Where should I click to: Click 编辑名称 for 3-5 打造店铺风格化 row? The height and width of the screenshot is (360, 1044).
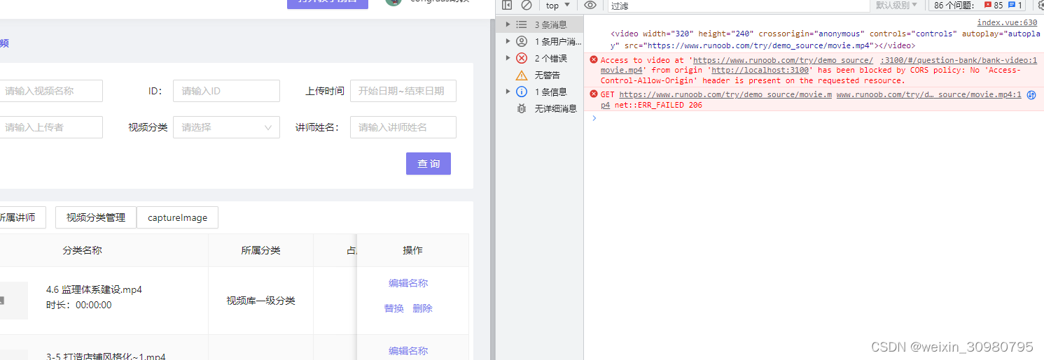pyautogui.click(x=408, y=351)
